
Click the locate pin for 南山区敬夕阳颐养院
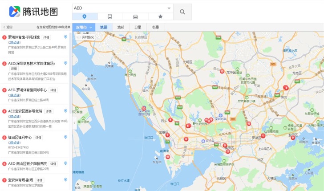(x=65, y=163)
